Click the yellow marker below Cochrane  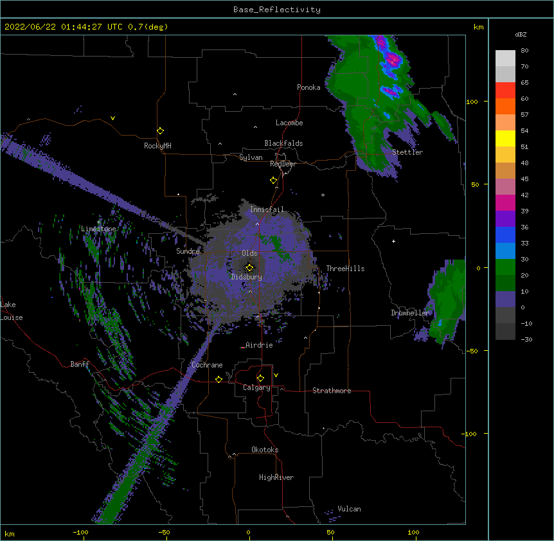click(219, 379)
